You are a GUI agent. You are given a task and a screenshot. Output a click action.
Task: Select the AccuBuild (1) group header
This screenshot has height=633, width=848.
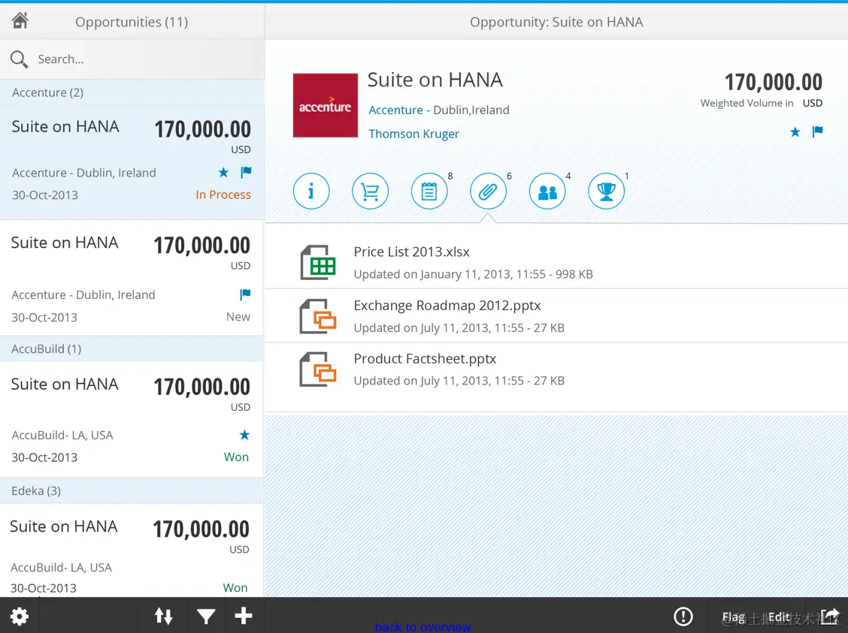click(x=132, y=349)
